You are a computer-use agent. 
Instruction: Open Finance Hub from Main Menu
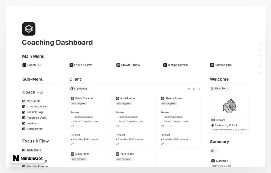pos(223,65)
